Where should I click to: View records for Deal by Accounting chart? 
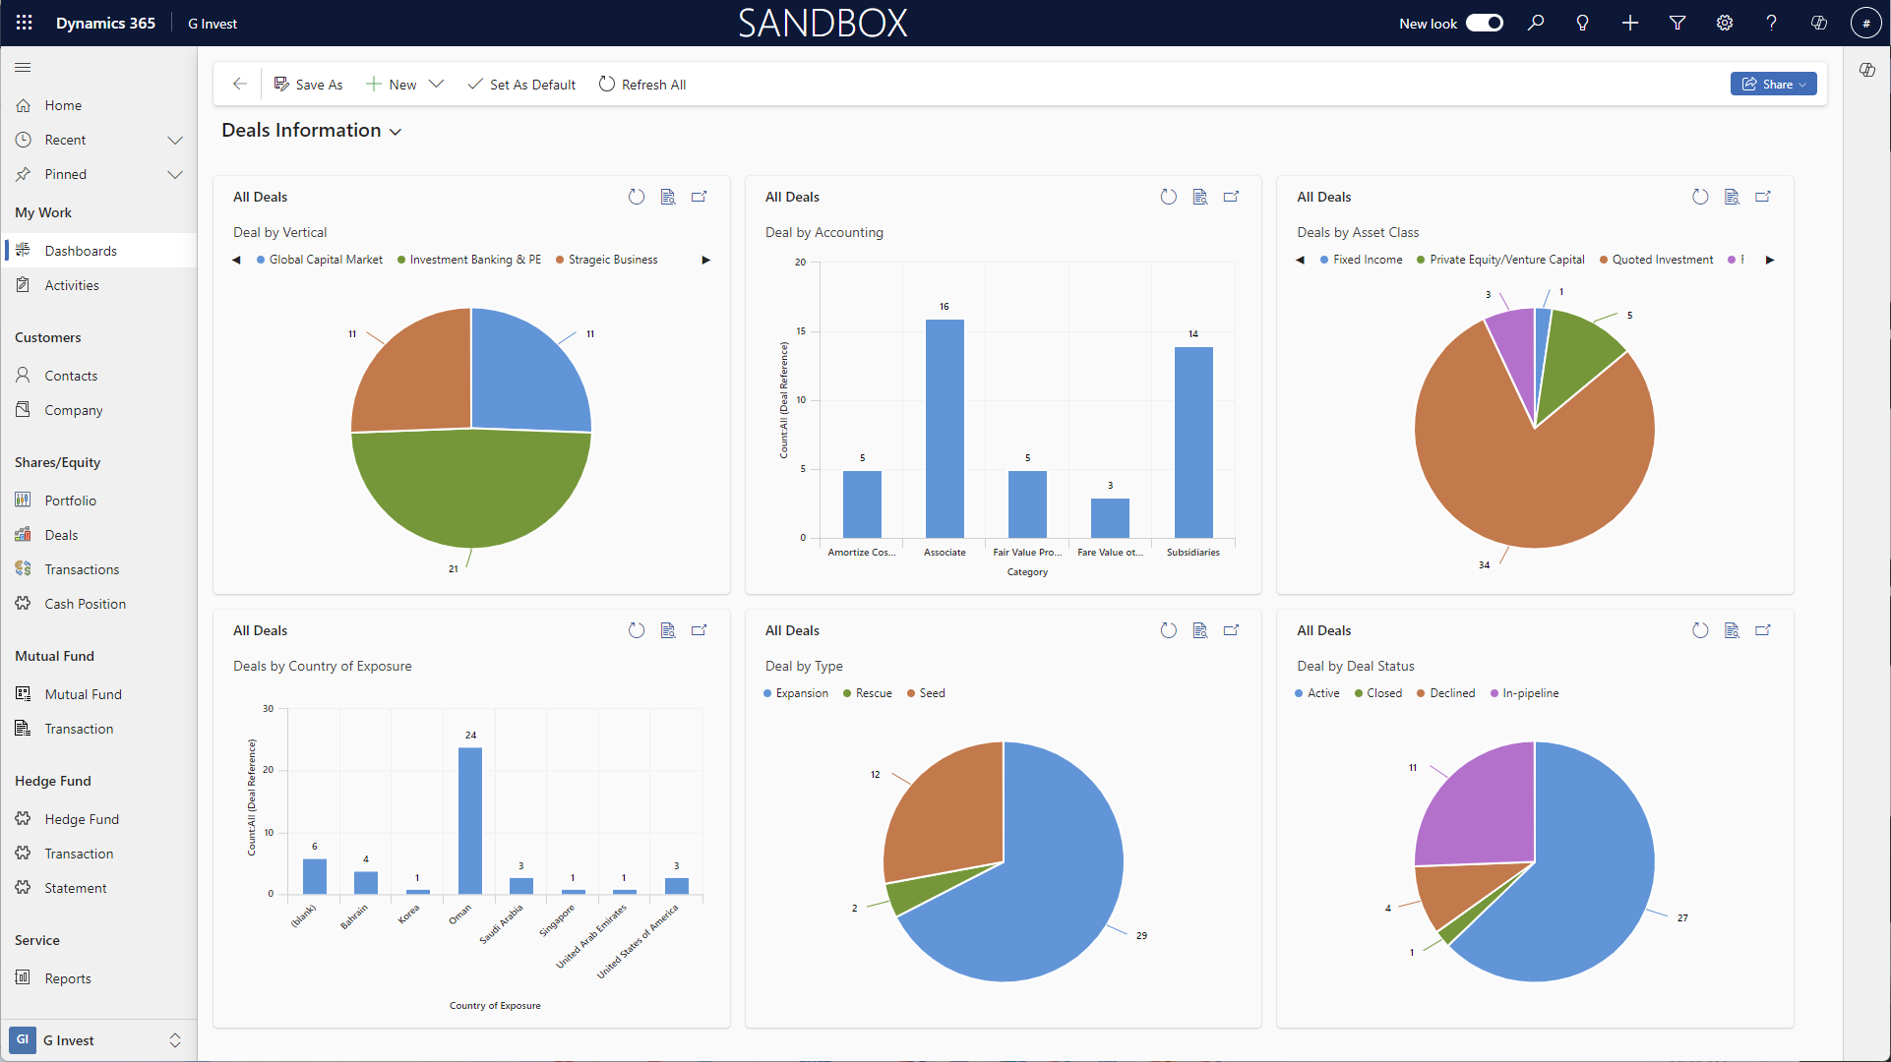click(1199, 197)
